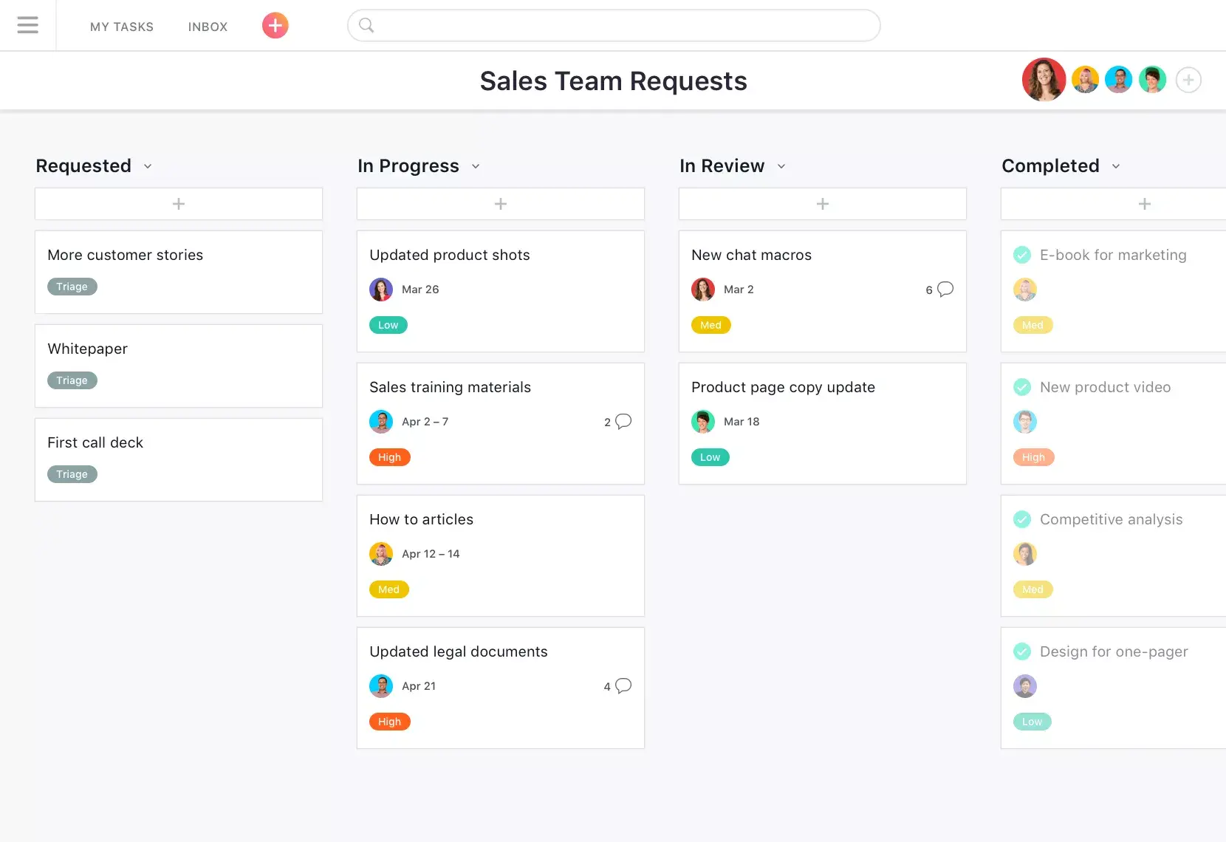This screenshot has width=1226, height=842.
Task: Open the Inbox tab
Action: click(x=208, y=27)
